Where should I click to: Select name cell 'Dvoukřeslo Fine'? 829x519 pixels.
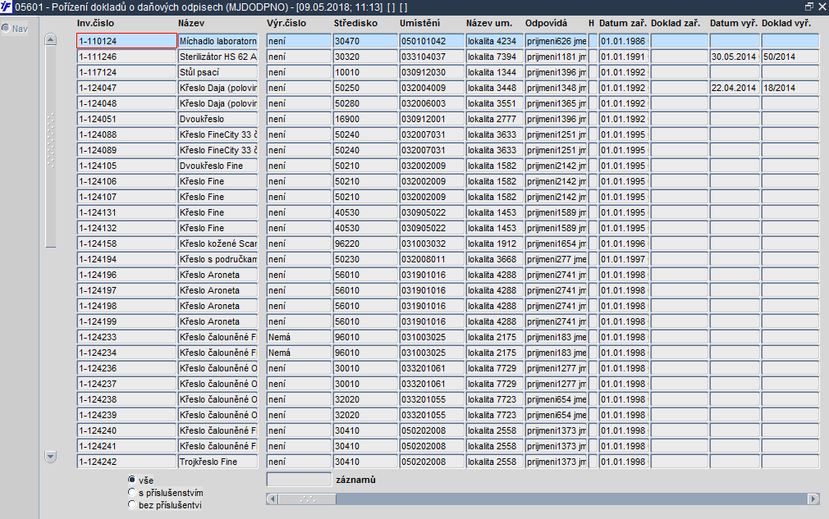tap(218, 166)
